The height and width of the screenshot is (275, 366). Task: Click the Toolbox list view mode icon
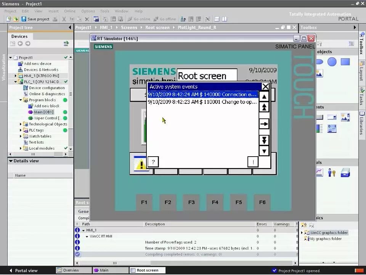351,44
